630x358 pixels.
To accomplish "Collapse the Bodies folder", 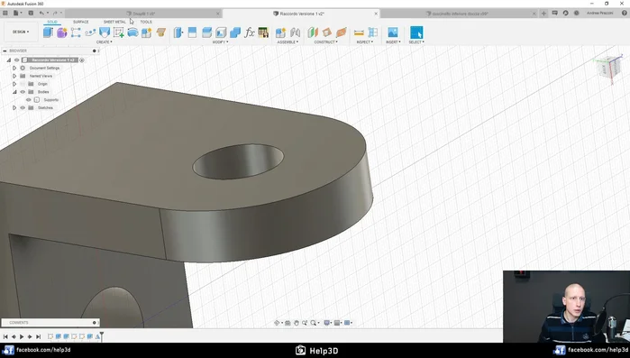I will tap(14, 92).
